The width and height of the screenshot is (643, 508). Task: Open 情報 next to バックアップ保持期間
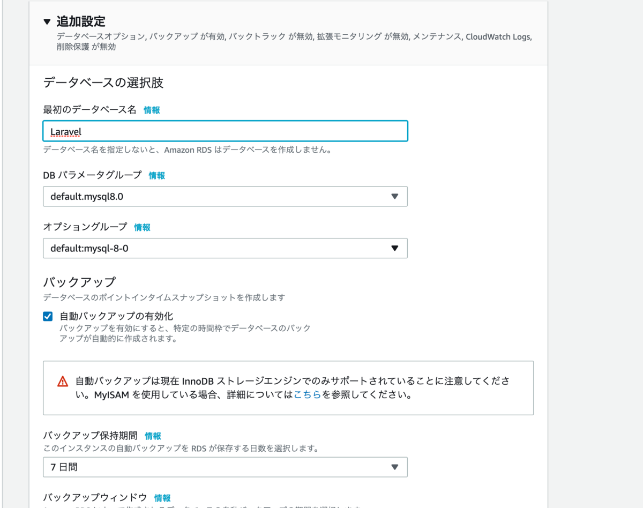point(154,436)
